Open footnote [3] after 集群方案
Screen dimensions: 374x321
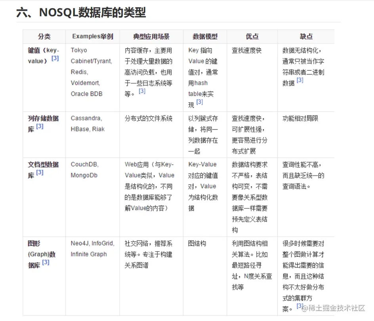(300, 307)
